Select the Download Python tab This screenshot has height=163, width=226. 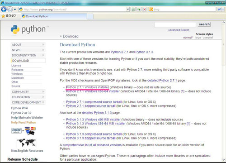point(54,16)
